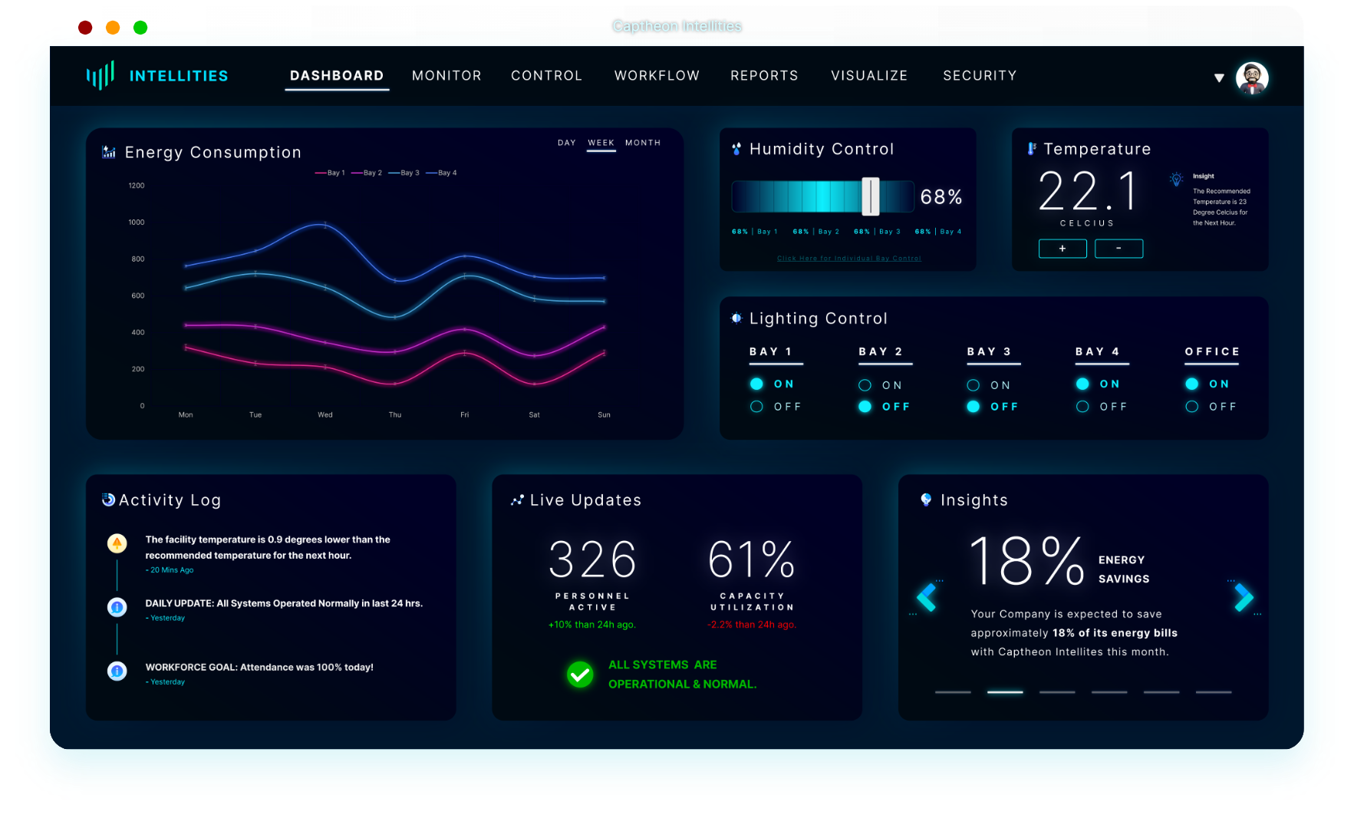Click the humidity slider handle
The height and width of the screenshot is (815, 1354).
tap(871, 196)
